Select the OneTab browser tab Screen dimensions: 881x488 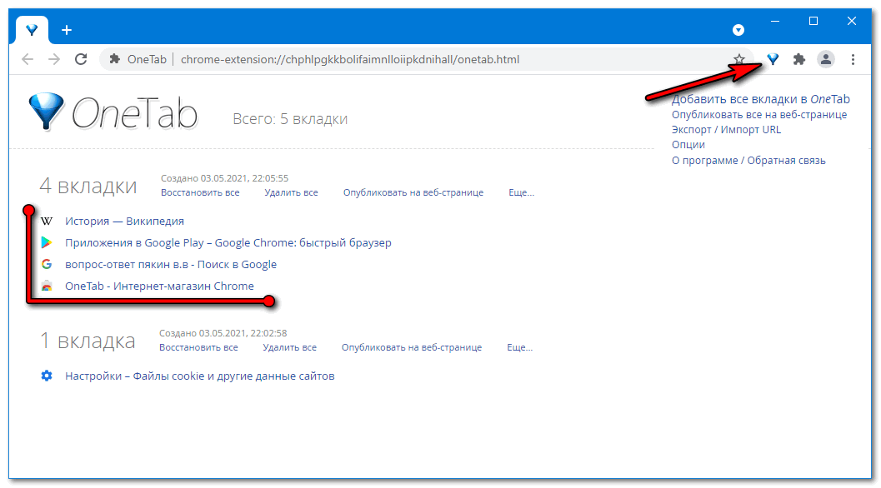pos(32,30)
